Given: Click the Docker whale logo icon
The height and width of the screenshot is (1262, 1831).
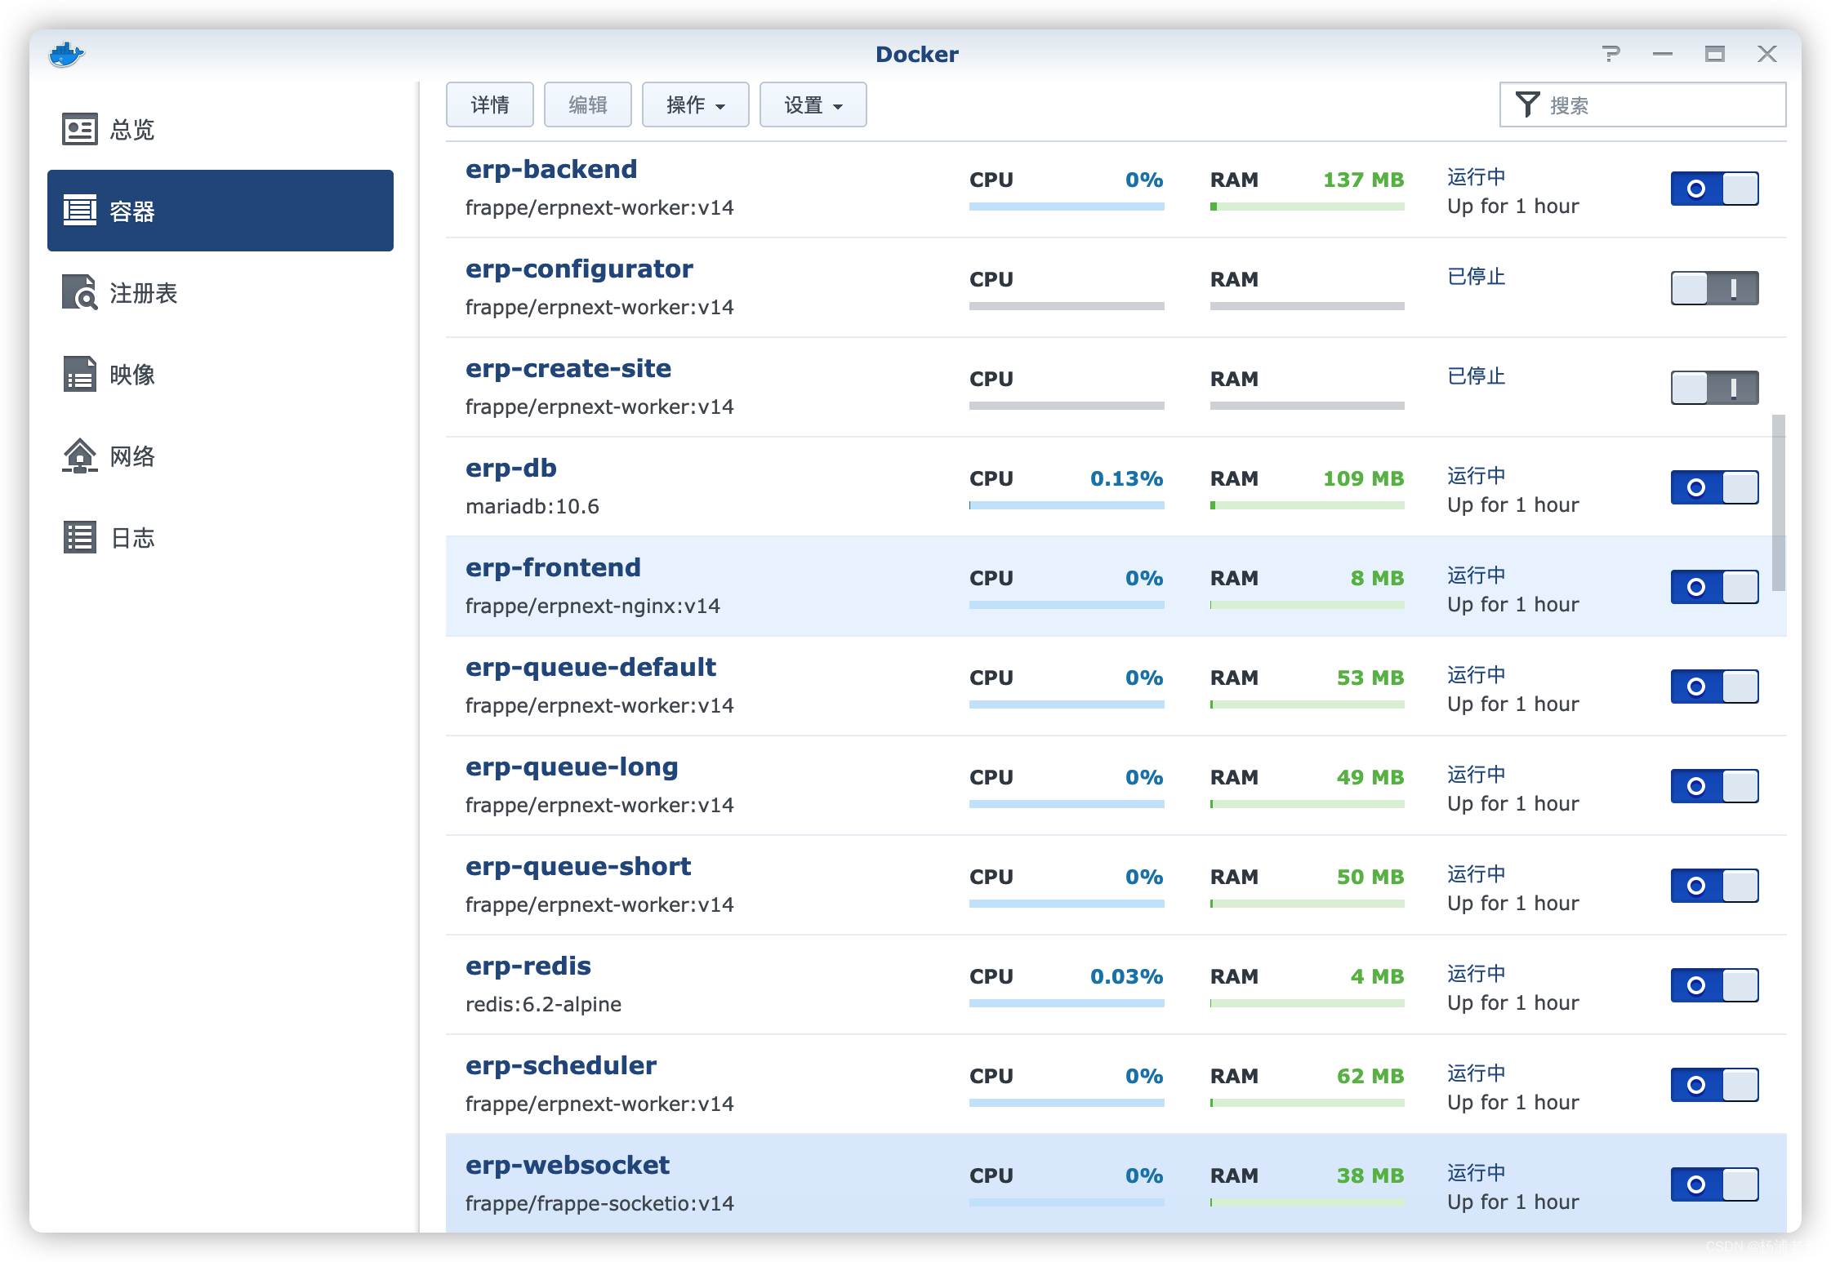Looking at the screenshot, I should (x=66, y=55).
